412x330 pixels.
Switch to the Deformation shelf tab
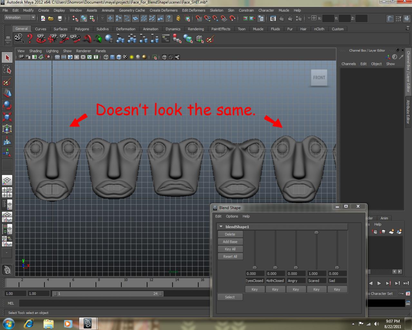126,29
